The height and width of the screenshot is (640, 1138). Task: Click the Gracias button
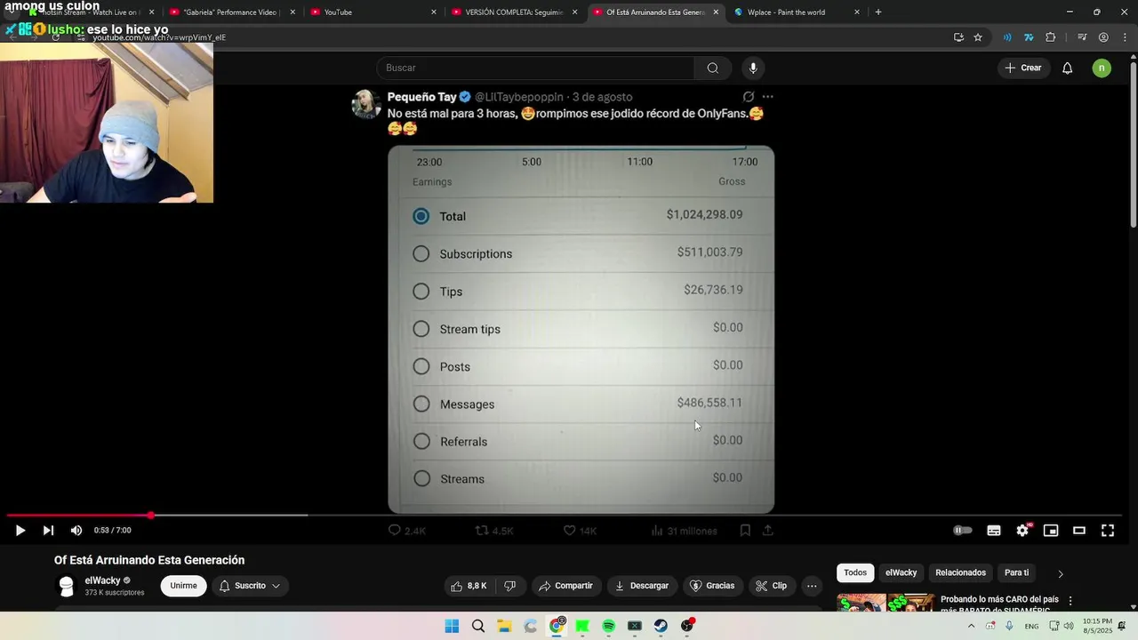tap(712, 586)
